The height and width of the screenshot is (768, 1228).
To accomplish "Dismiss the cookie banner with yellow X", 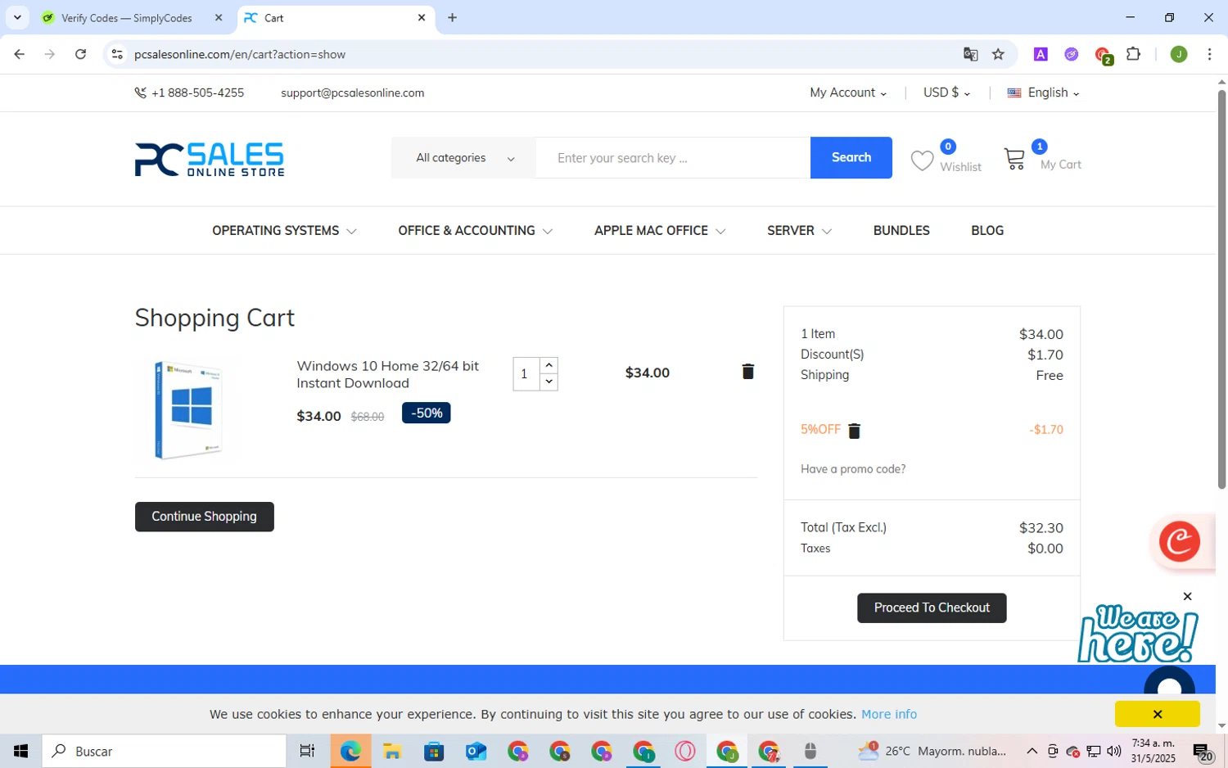I will [1158, 714].
